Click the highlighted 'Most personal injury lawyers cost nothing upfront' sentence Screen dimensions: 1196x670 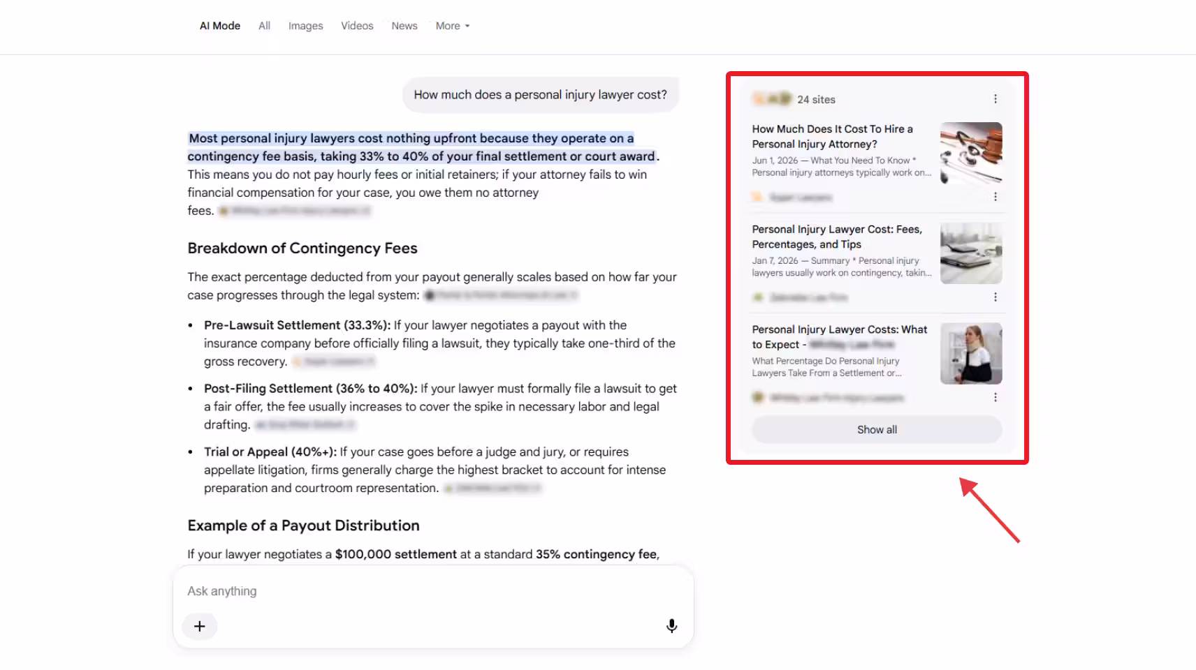pos(423,147)
